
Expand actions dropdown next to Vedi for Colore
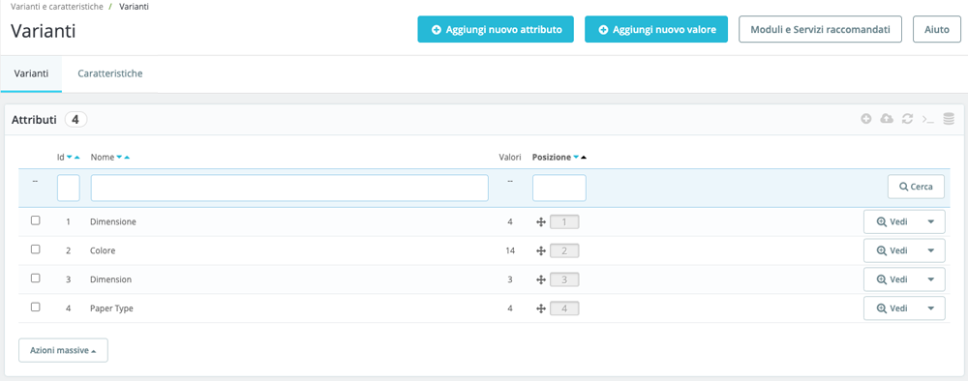[x=931, y=250]
